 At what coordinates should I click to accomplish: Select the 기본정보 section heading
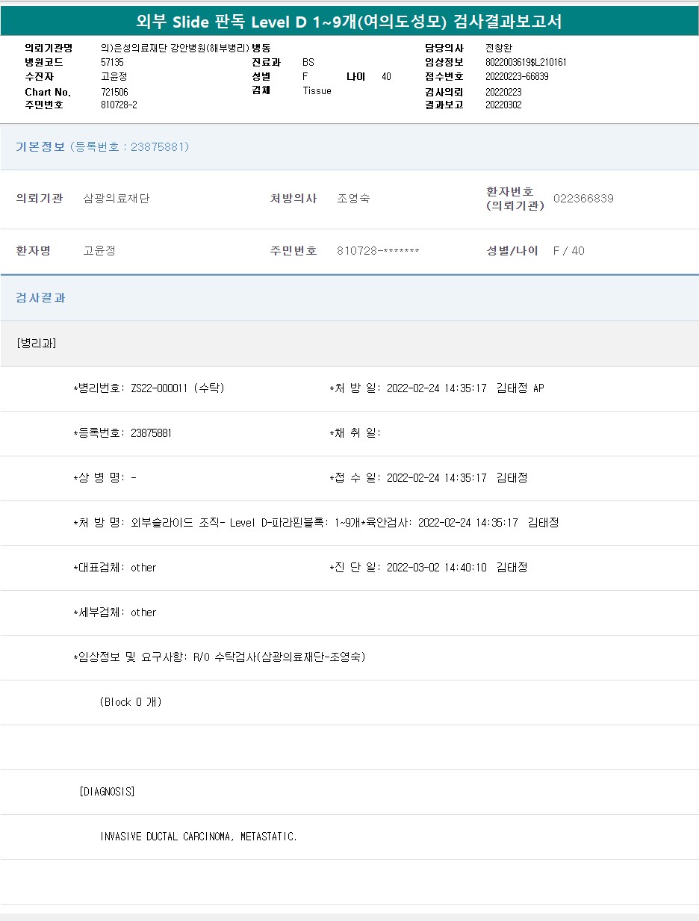40,146
